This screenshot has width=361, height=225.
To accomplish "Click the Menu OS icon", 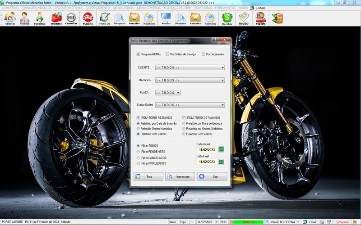I will (x=105, y=18).
